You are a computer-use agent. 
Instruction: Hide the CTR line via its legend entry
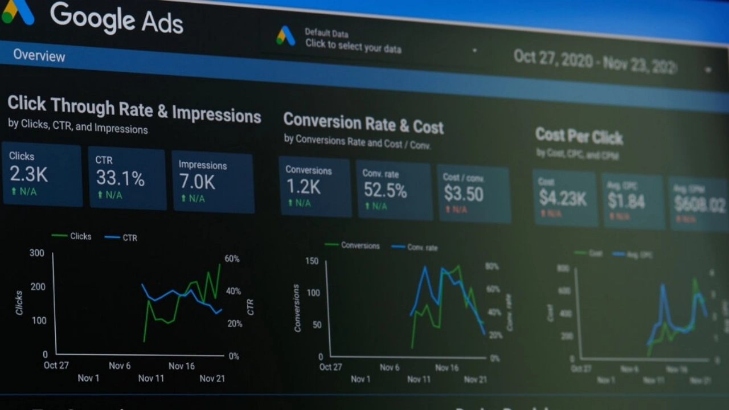click(120, 237)
